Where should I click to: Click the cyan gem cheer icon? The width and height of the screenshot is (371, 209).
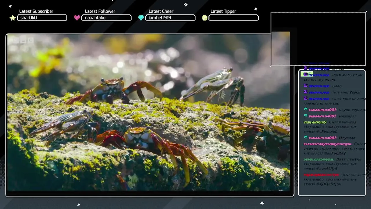pos(141,18)
